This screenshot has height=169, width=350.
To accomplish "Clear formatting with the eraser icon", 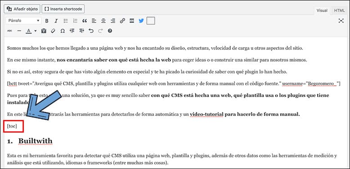I will 53,31.
